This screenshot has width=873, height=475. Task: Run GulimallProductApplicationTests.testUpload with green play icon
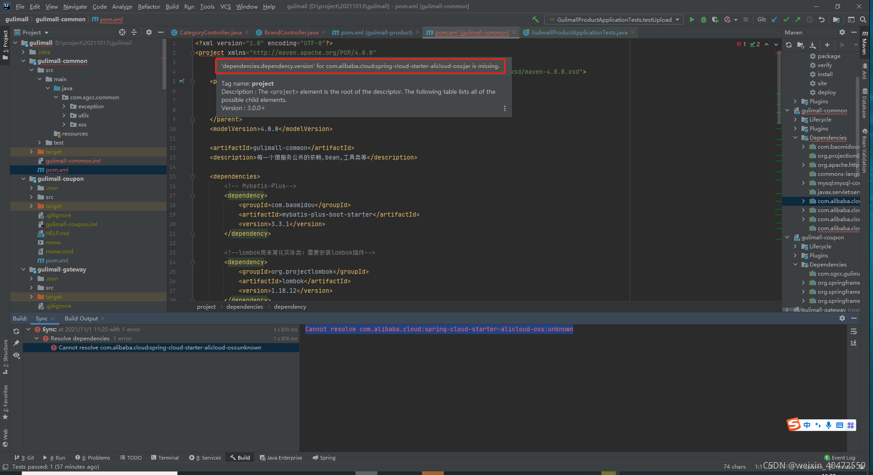(x=692, y=19)
